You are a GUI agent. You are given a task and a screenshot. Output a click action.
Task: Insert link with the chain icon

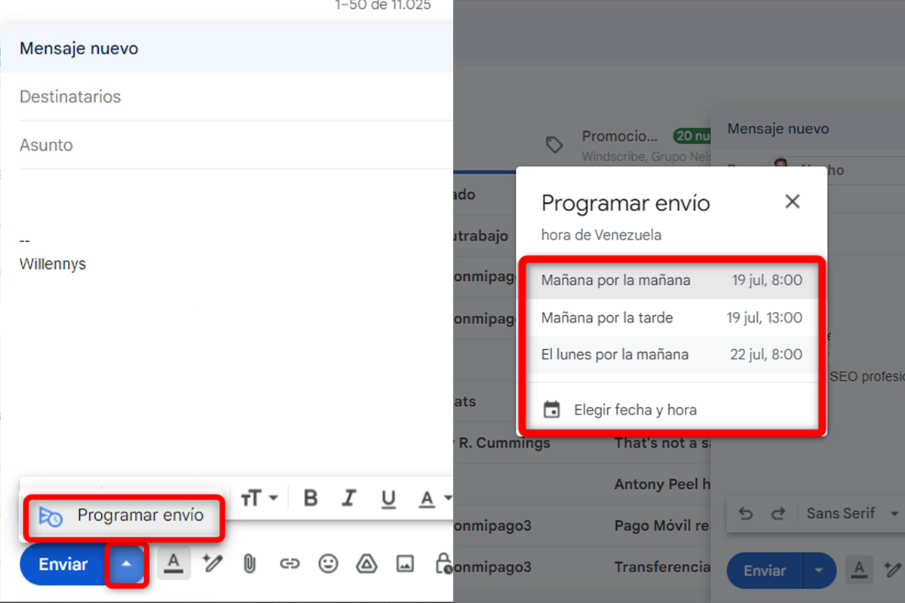(289, 564)
